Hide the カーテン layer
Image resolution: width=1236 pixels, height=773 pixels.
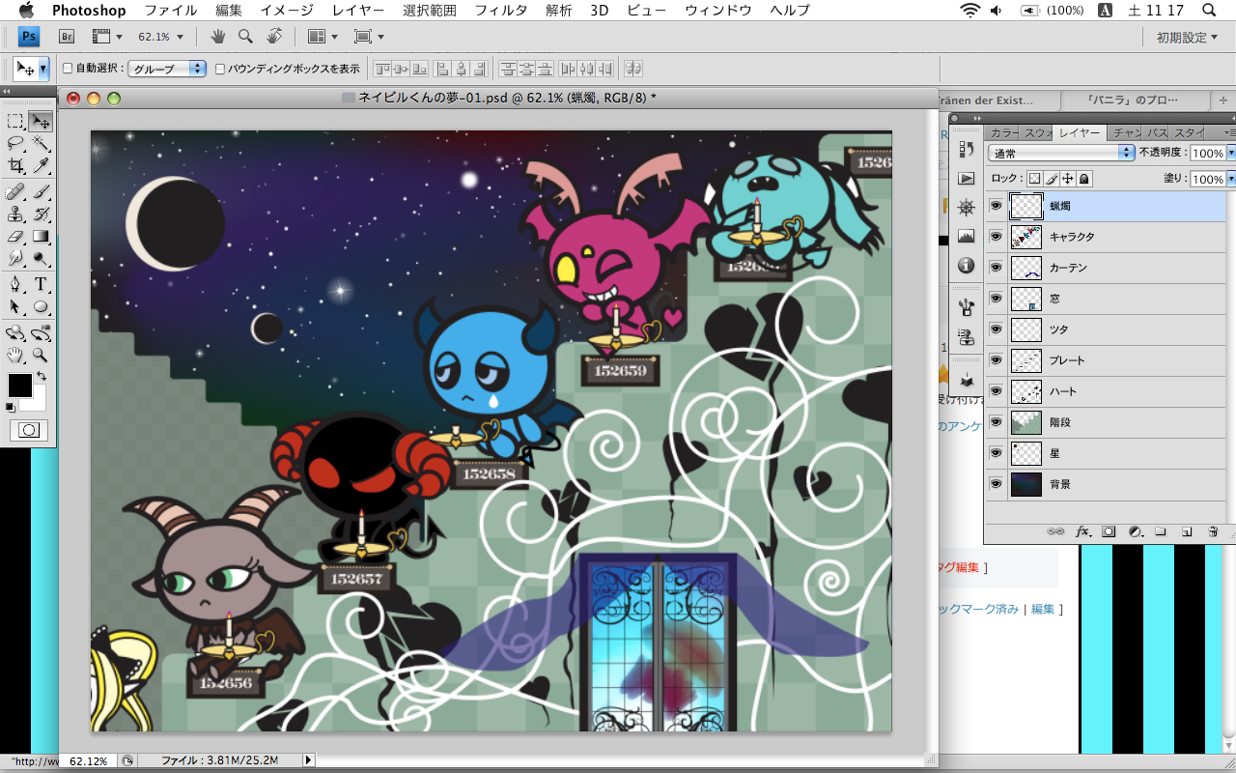(x=996, y=268)
